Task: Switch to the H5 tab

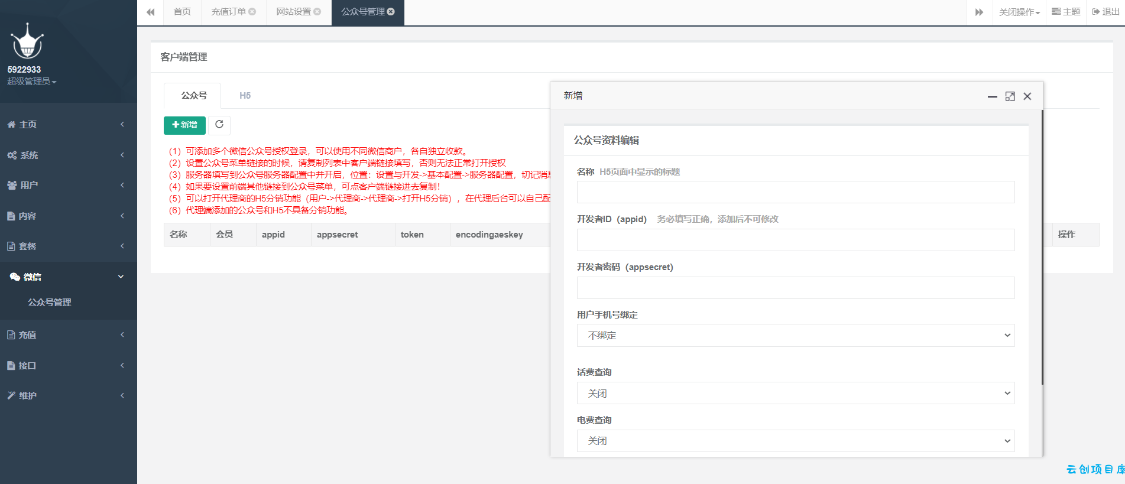Action: [x=245, y=95]
